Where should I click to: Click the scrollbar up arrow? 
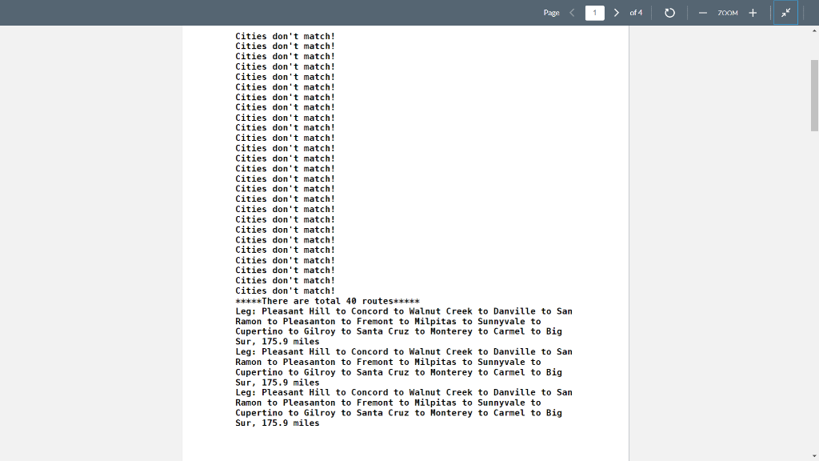pos(814,31)
